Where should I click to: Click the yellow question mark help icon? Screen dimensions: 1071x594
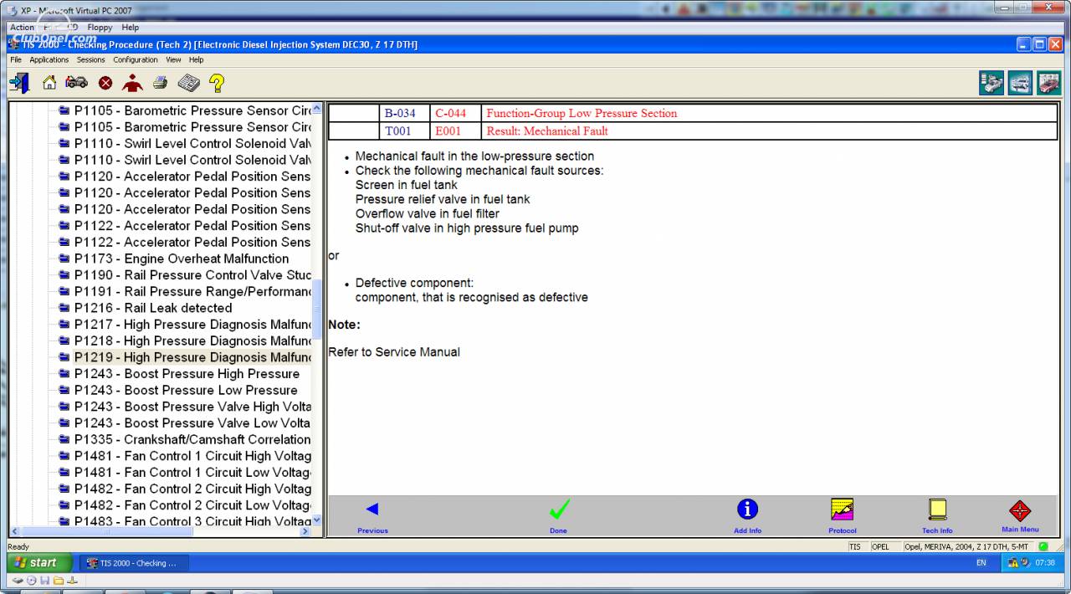[x=217, y=83]
